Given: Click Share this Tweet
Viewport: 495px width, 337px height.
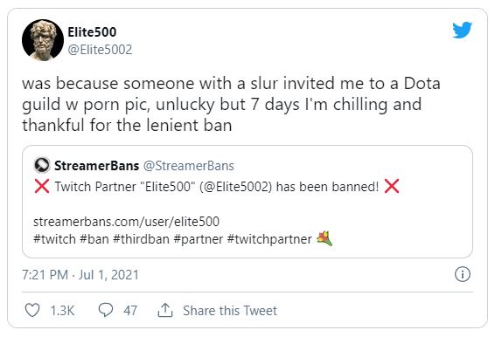Looking at the screenshot, I should tap(230, 311).
